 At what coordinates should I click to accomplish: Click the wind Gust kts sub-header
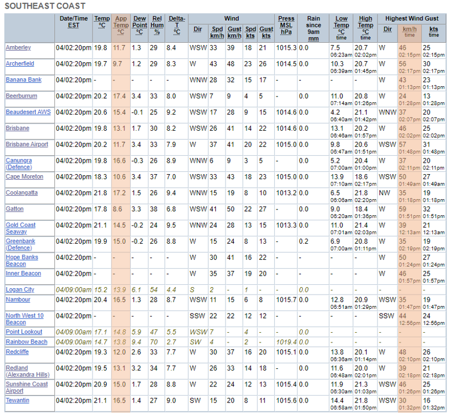point(266,33)
